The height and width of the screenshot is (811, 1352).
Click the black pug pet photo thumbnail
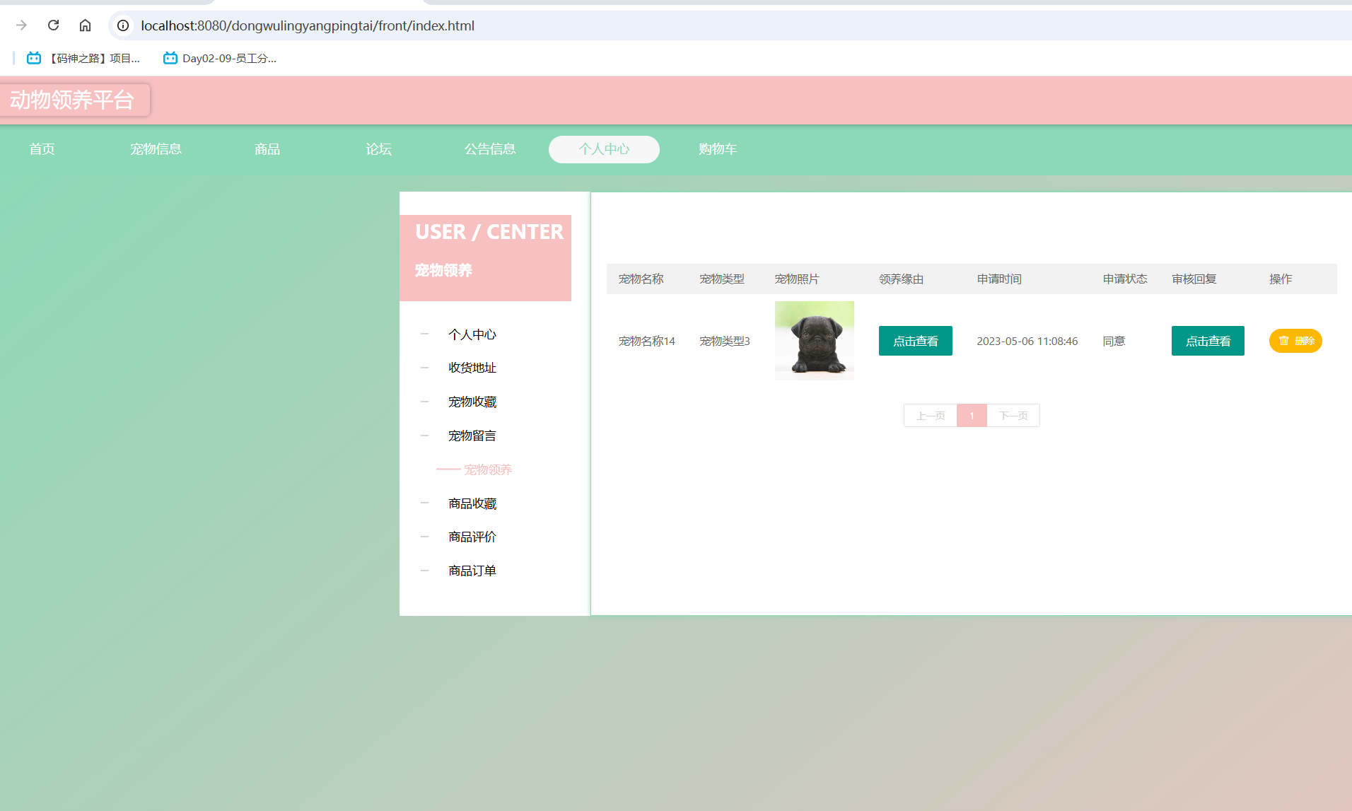click(815, 341)
